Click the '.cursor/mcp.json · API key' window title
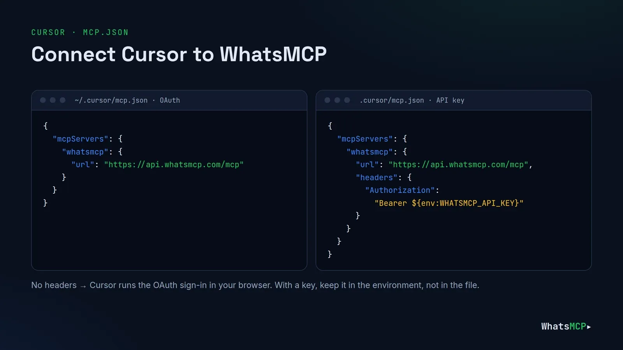 (x=412, y=100)
